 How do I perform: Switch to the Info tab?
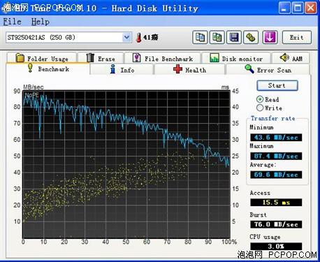[122, 70]
